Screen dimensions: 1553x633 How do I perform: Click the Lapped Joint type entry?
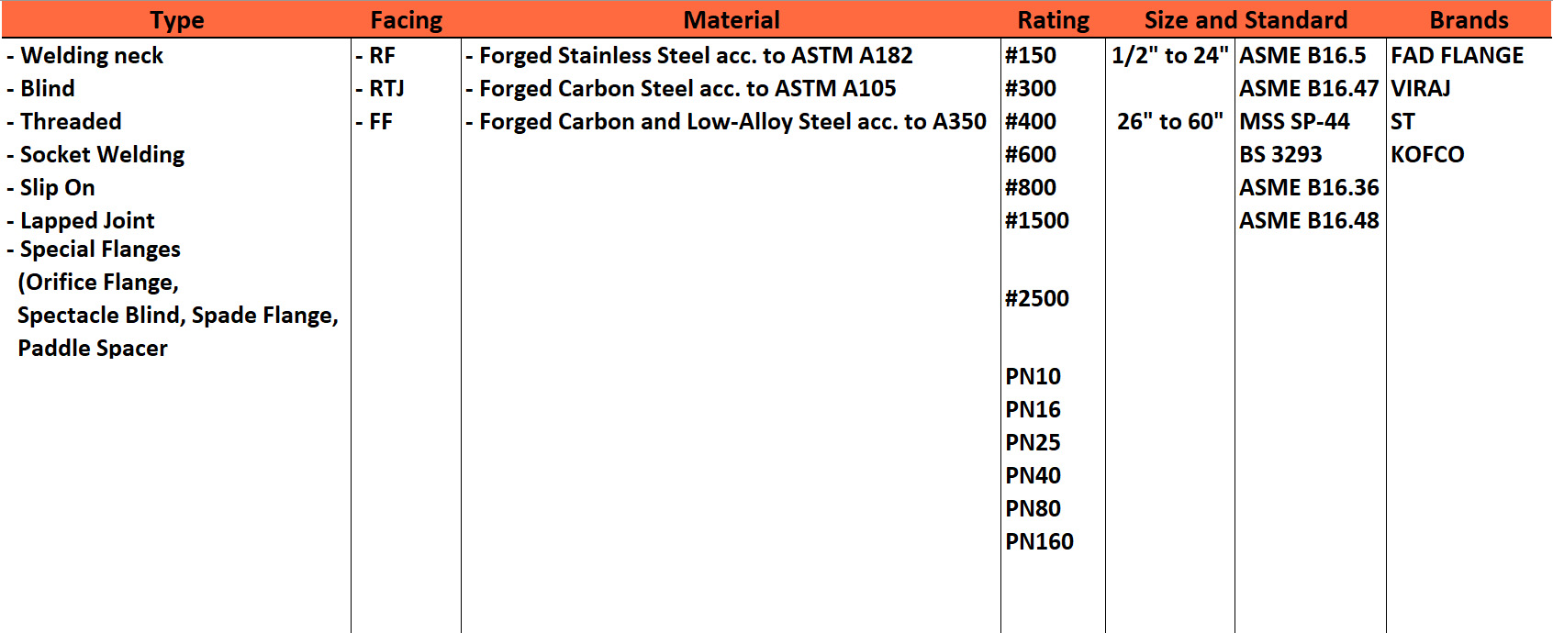coord(87,221)
